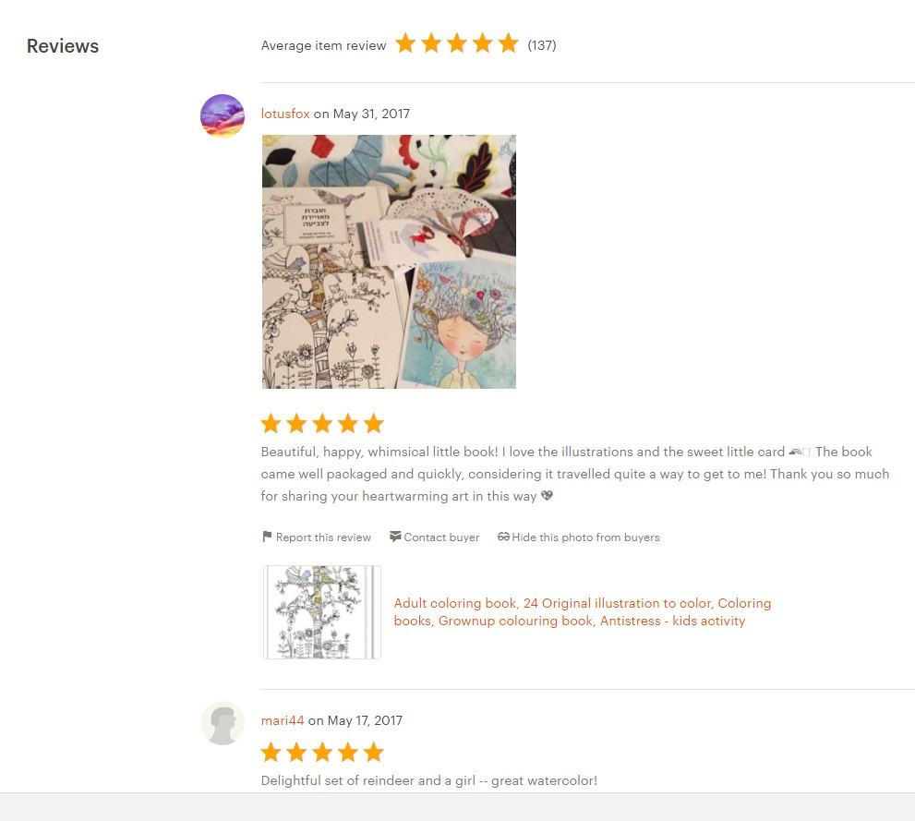Viewport: 915px width, 821px height.
Task: Click the fifth star in average item review
Action: tap(508, 43)
